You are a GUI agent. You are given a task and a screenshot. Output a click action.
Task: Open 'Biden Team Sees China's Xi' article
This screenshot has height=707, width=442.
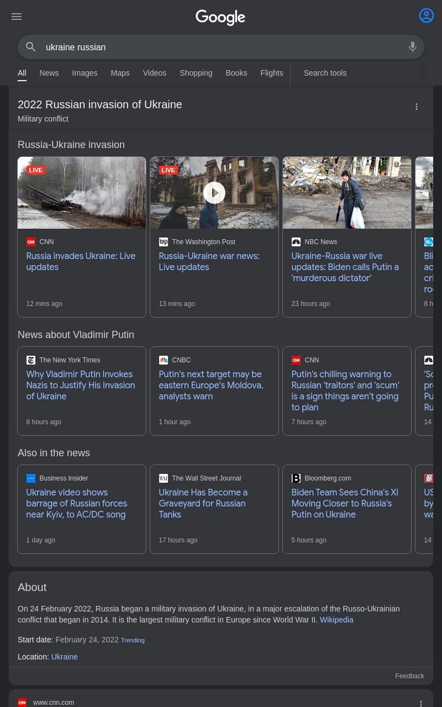click(345, 504)
